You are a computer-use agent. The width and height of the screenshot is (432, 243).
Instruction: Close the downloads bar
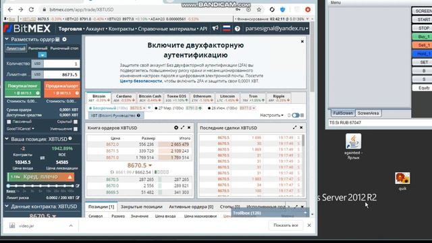(309, 225)
